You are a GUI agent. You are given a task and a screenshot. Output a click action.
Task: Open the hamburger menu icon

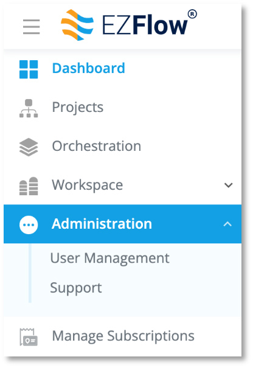(31, 27)
